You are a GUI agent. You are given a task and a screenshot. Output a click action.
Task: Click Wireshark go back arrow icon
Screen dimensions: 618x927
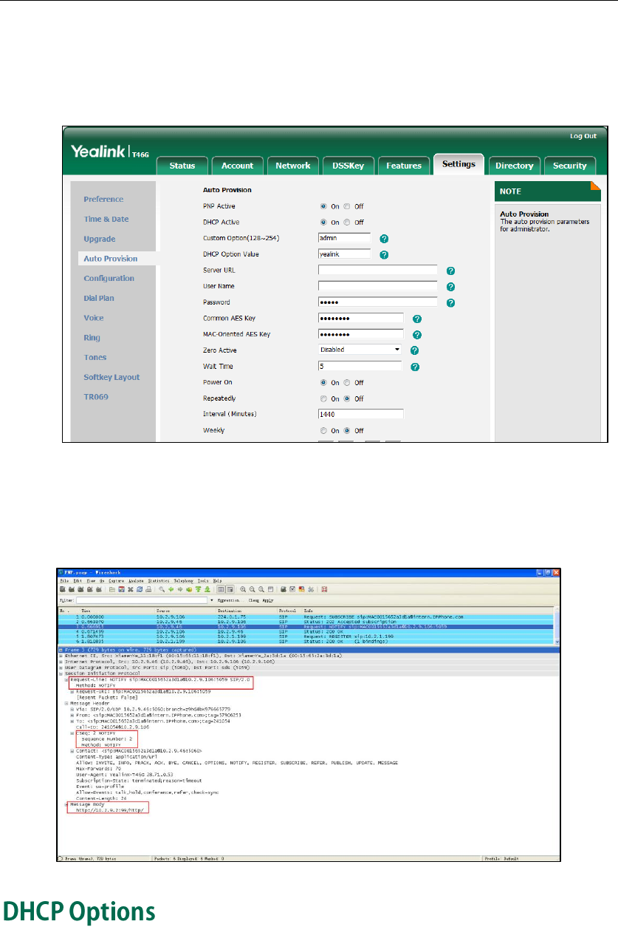click(x=171, y=589)
